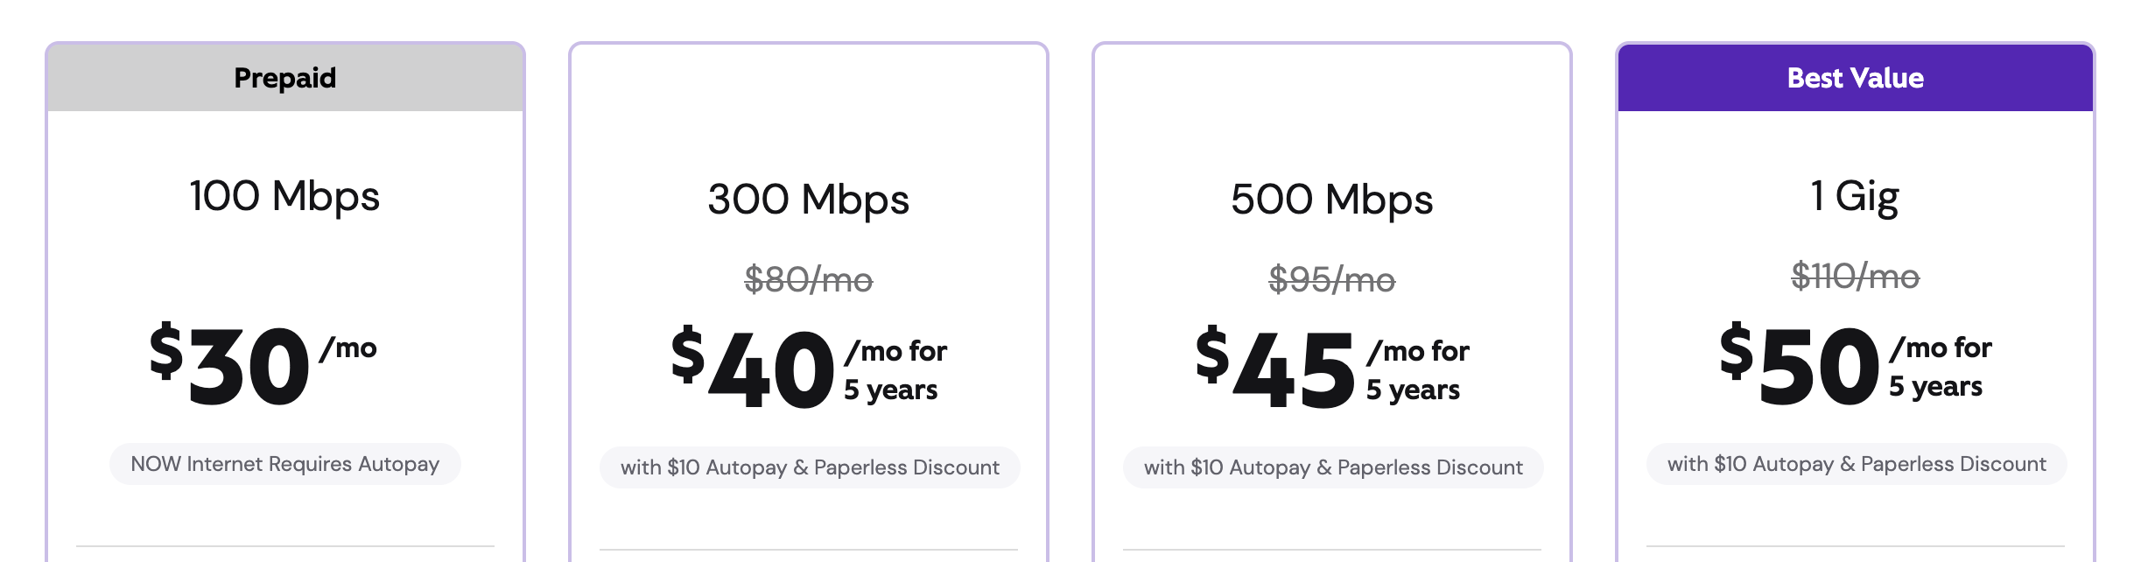Click "/mo for 5 years" beside the $50 price
The width and height of the screenshot is (2155, 562).
(x=1940, y=367)
